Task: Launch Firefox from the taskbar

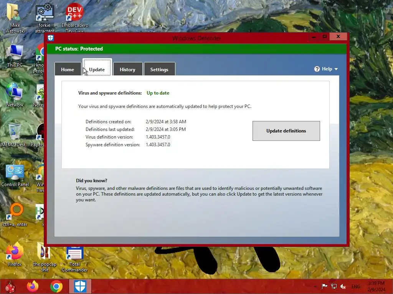Action: [33, 286]
